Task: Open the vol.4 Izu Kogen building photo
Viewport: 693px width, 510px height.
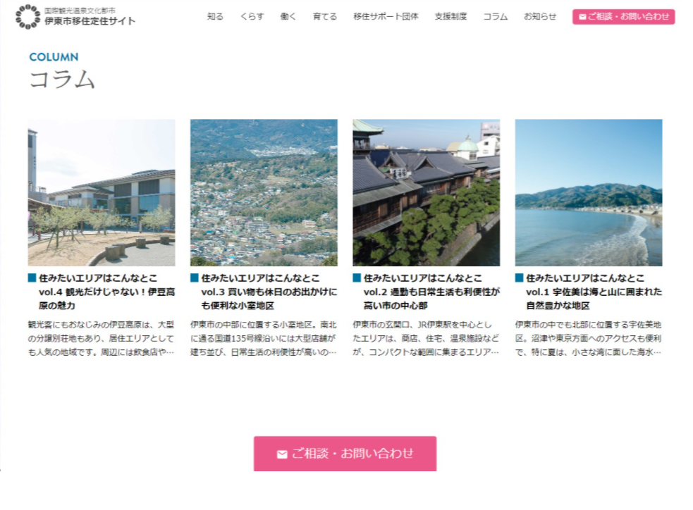Action: click(x=102, y=192)
